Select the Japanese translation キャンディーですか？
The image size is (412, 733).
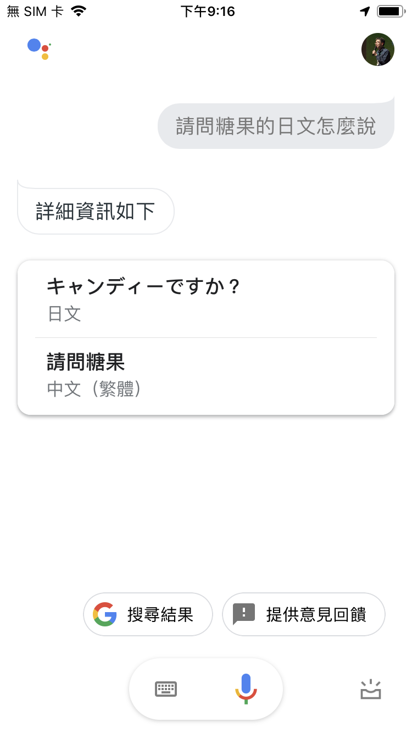click(144, 287)
